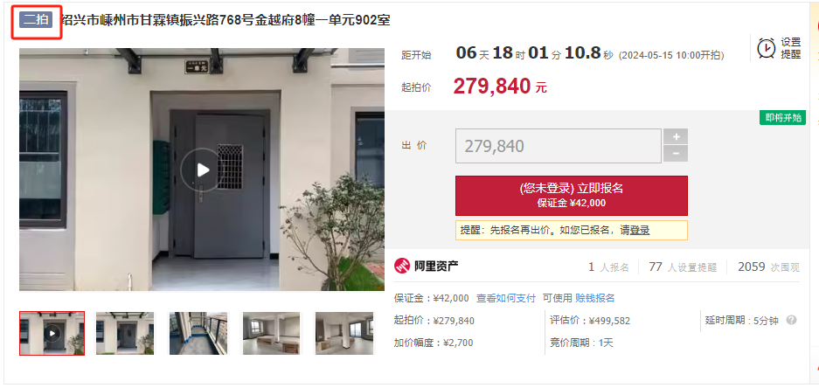Select the balcony thumbnail image
819x388 pixels.
tap(198, 333)
